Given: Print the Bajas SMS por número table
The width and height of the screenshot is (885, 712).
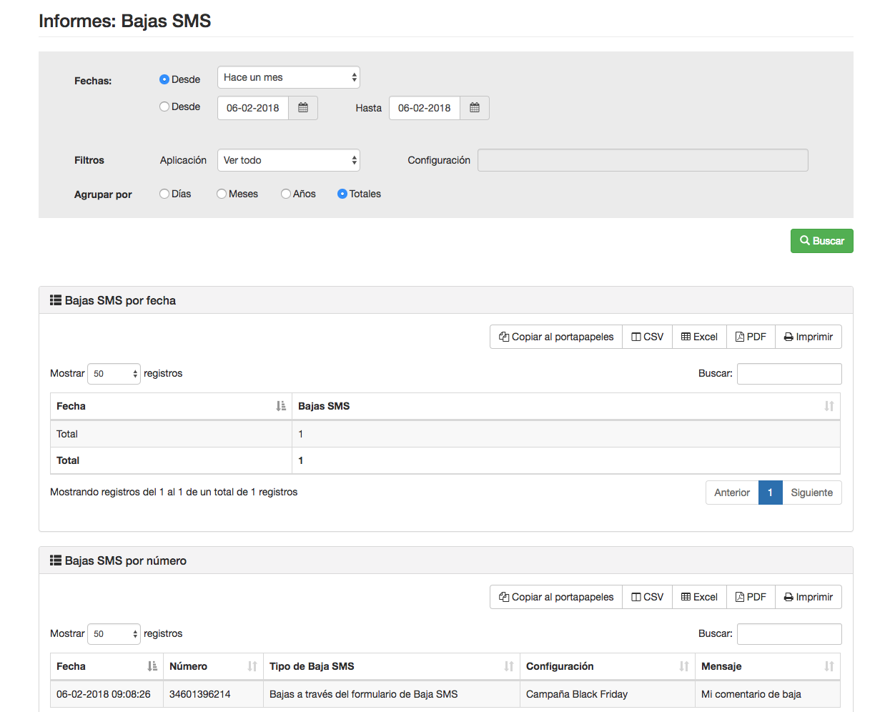Looking at the screenshot, I should click(x=808, y=597).
